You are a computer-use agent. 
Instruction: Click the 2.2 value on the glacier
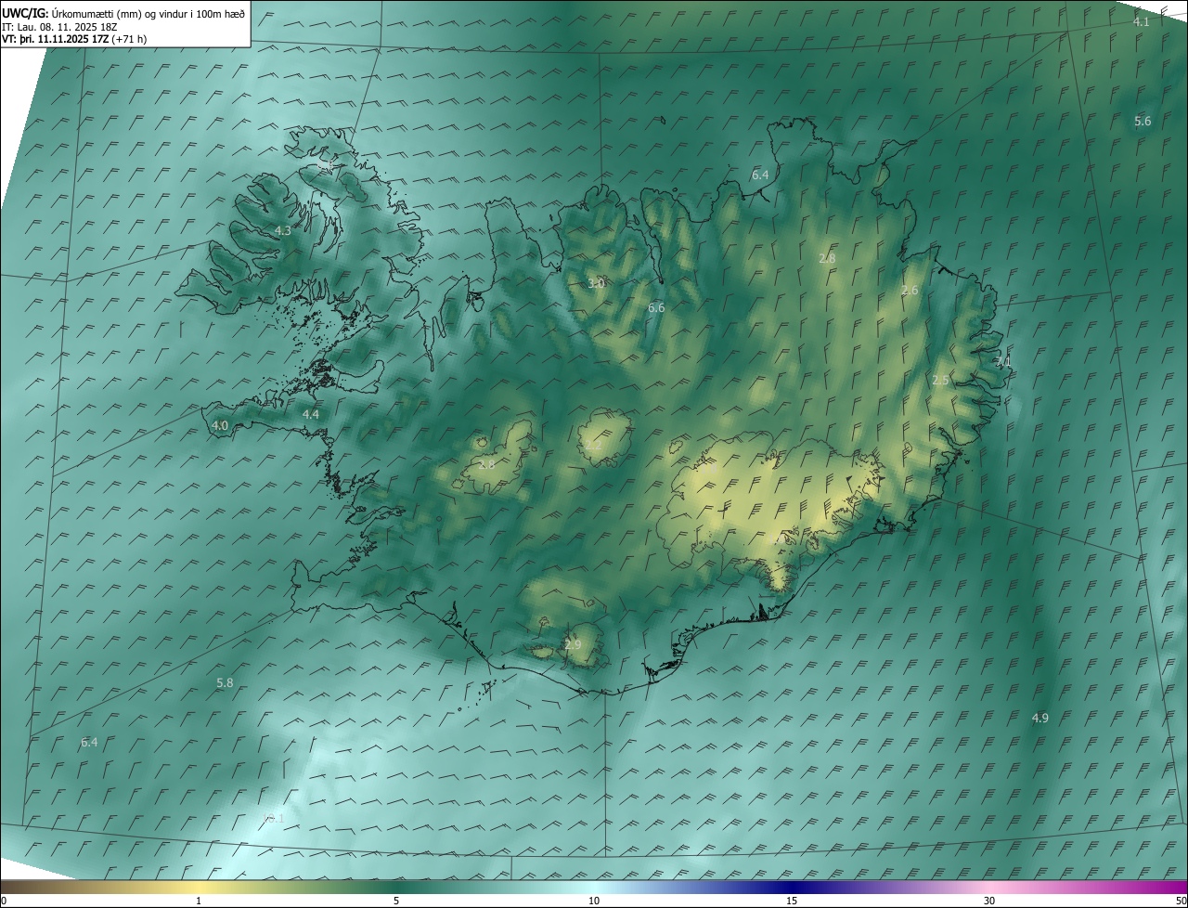pyautogui.click(x=593, y=446)
